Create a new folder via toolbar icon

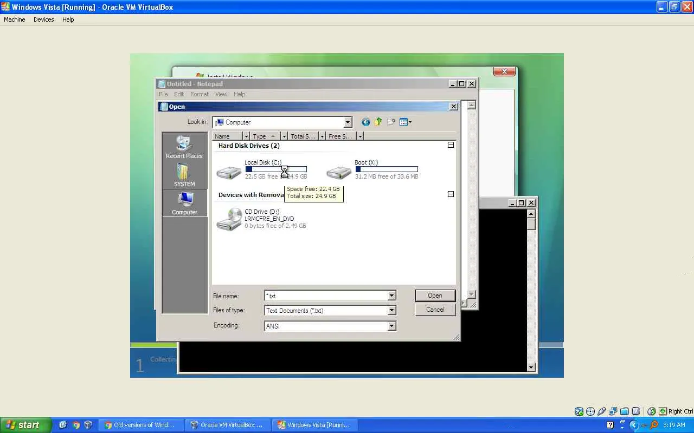(x=391, y=122)
